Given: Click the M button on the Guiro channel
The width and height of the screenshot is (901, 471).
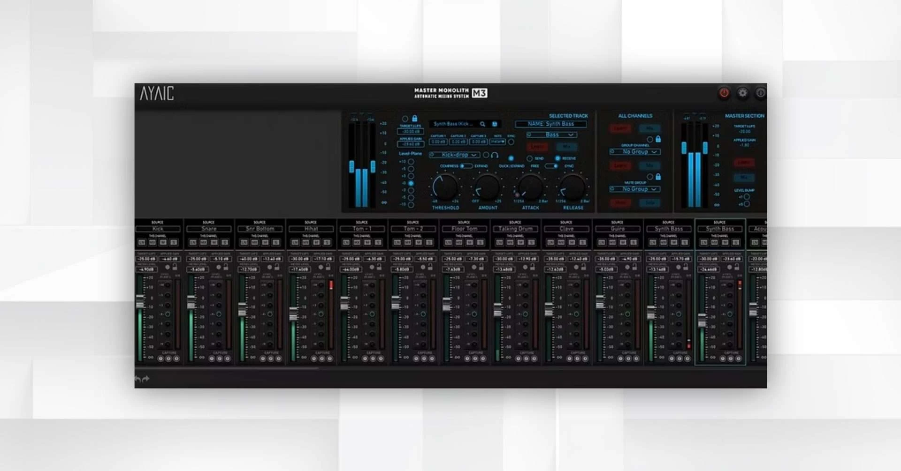Looking at the screenshot, I should 623,242.
